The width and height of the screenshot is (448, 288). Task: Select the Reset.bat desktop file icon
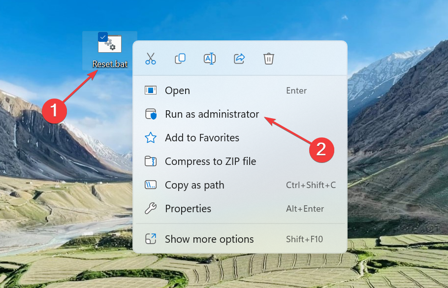(x=110, y=44)
